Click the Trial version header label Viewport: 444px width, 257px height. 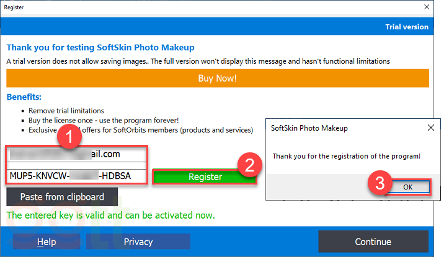click(x=407, y=27)
